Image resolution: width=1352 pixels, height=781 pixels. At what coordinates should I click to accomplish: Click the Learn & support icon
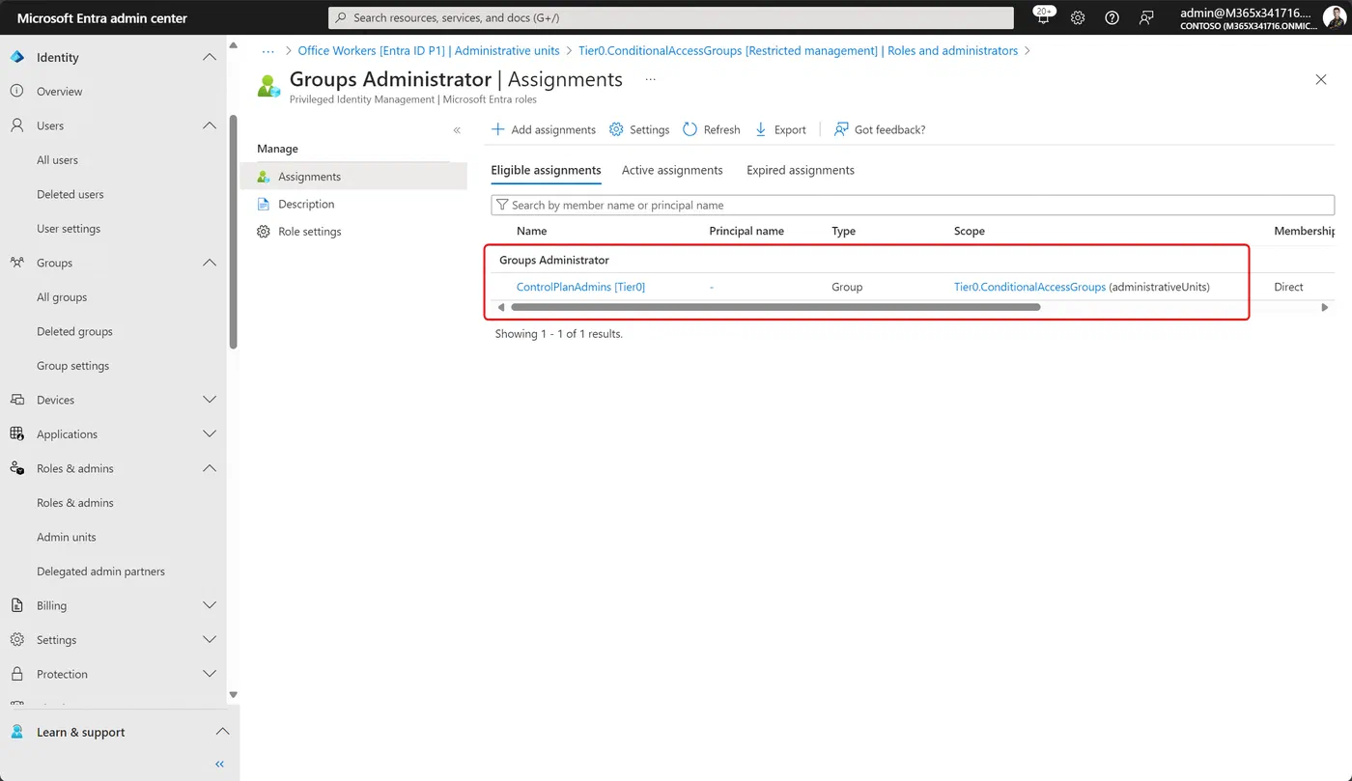point(16,732)
